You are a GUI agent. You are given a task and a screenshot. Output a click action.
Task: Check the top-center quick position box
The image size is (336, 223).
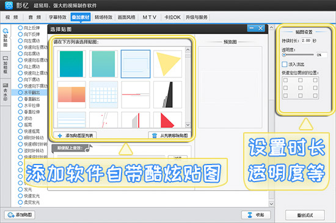pos(300,80)
